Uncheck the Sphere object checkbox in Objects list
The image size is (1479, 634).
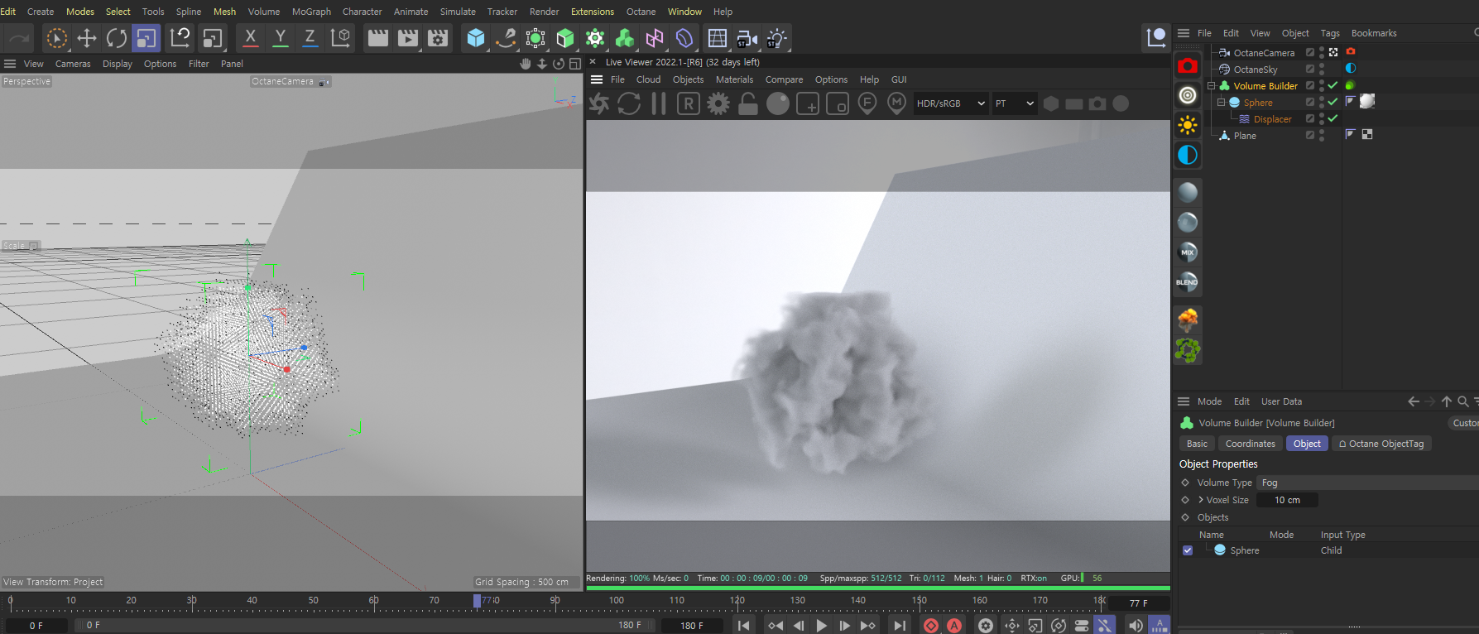(x=1188, y=550)
